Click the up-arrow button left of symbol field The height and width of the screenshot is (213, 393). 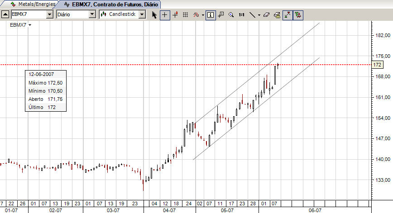(x=5, y=14)
